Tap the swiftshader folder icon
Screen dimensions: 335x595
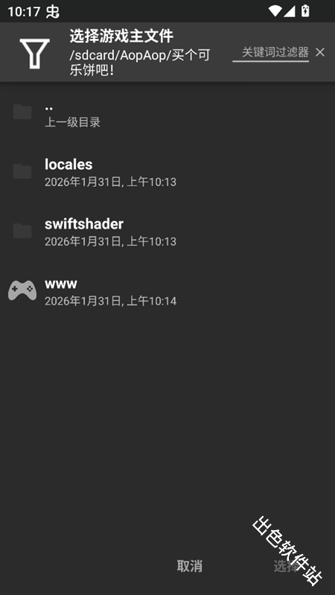coord(22,231)
